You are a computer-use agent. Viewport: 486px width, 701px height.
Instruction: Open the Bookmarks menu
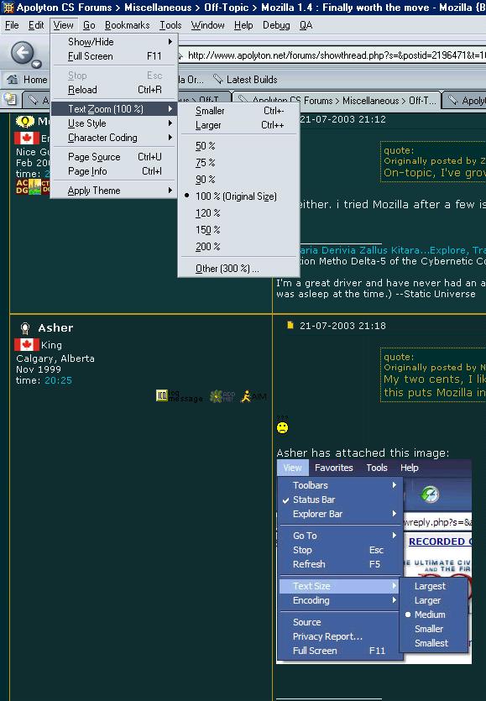[x=128, y=25]
